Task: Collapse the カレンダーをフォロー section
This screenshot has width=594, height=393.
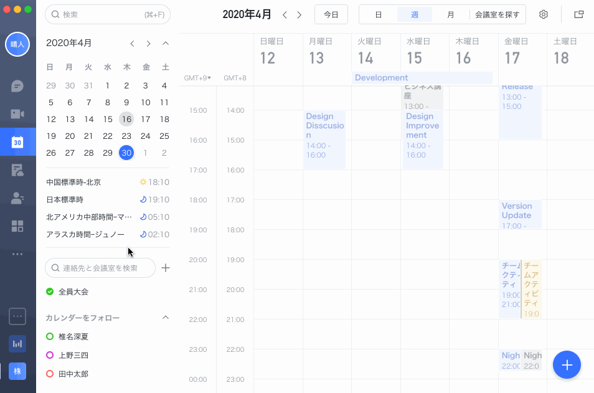Action: tap(166, 317)
